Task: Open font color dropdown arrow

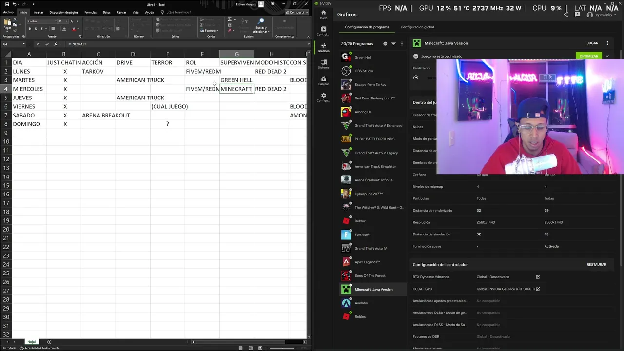Action: (78, 29)
